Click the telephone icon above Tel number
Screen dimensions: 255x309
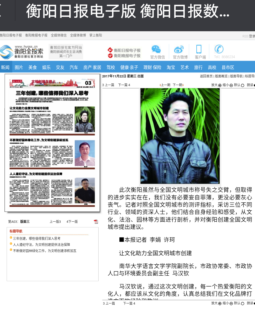coord(219,49)
